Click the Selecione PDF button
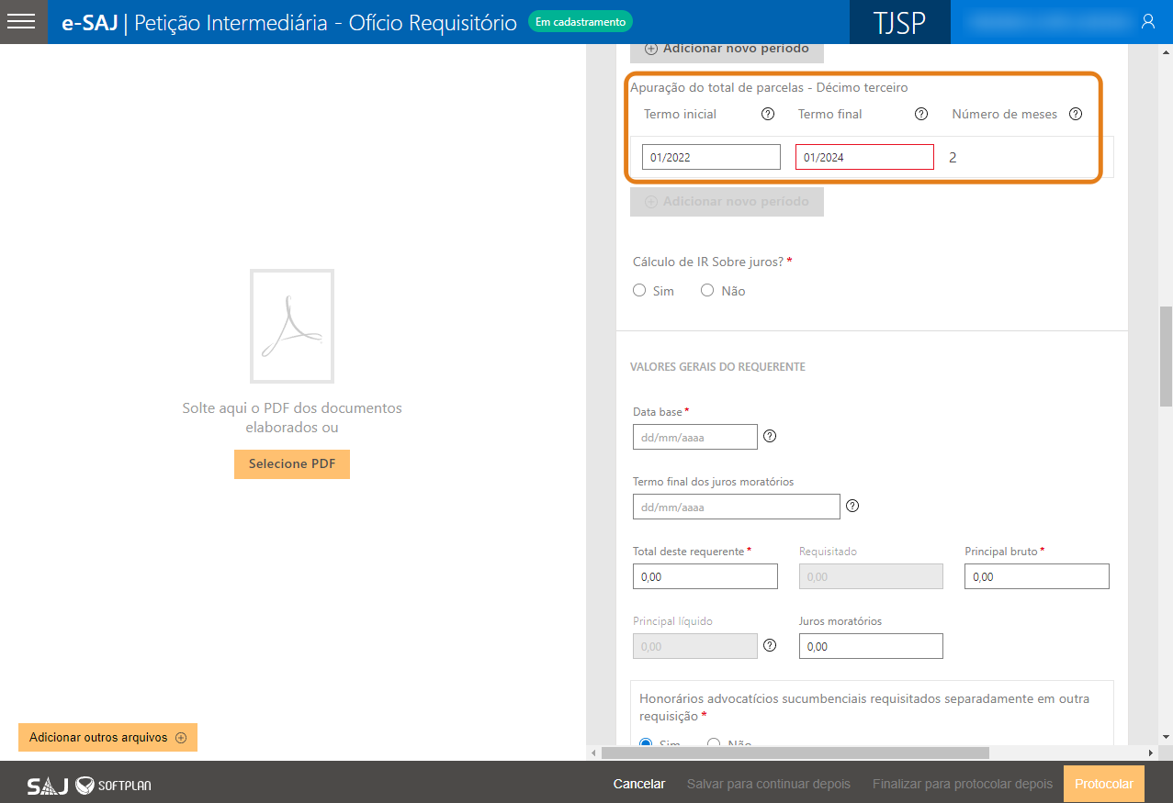This screenshot has width=1173, height=803. pos(292,464)
